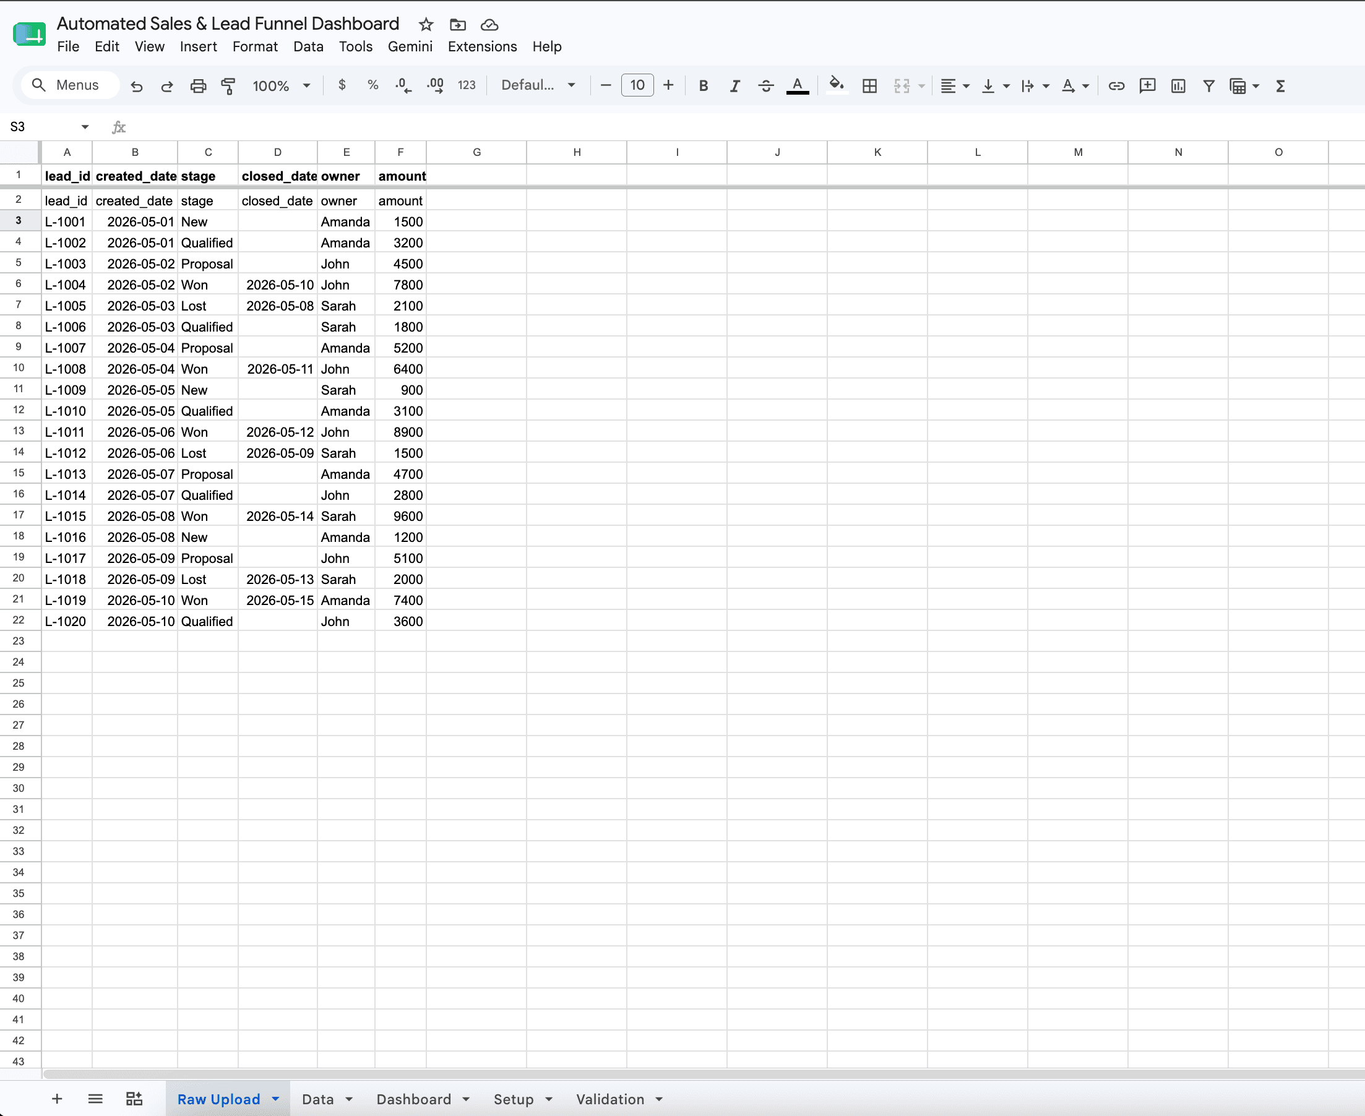Toggle italic formatting
Image resolution: width=1365 pixels, height=1116 pixels.
(735, 85)
